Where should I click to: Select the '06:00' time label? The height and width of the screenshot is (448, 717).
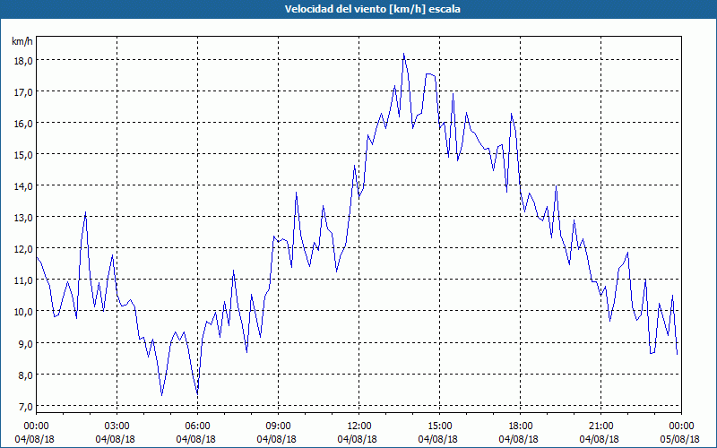click(x=197, y=426)
